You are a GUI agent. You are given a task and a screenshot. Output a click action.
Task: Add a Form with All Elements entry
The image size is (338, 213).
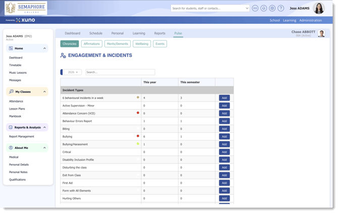pos(224,191)
